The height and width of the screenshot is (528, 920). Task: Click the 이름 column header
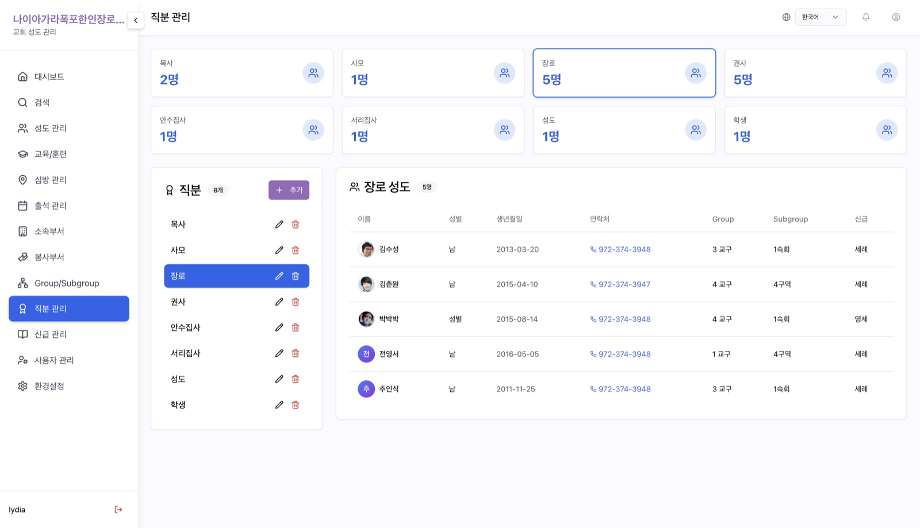pos(364,219)
